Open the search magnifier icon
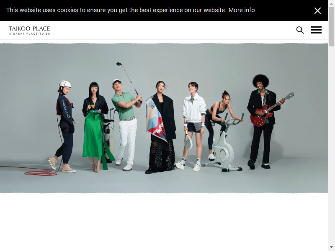The image size is (335, 251). (x=300, y=30)
